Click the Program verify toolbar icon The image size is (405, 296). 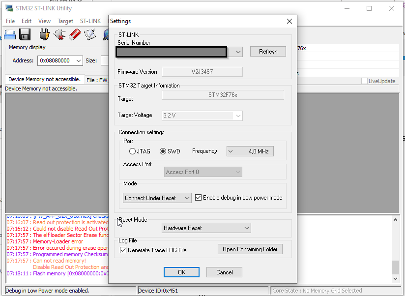pos(90,34)
